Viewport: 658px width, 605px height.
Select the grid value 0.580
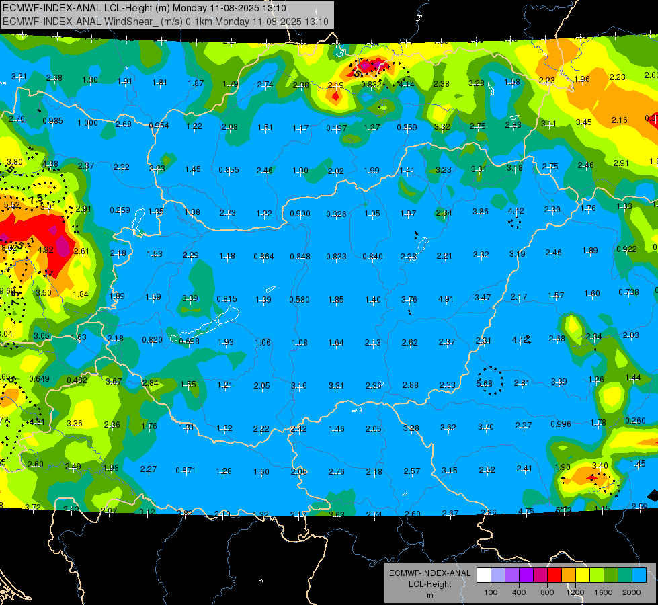(300, 300)
